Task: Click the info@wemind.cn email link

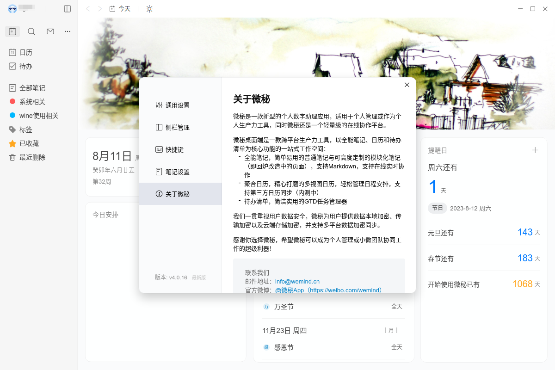Action: [297, 281]
